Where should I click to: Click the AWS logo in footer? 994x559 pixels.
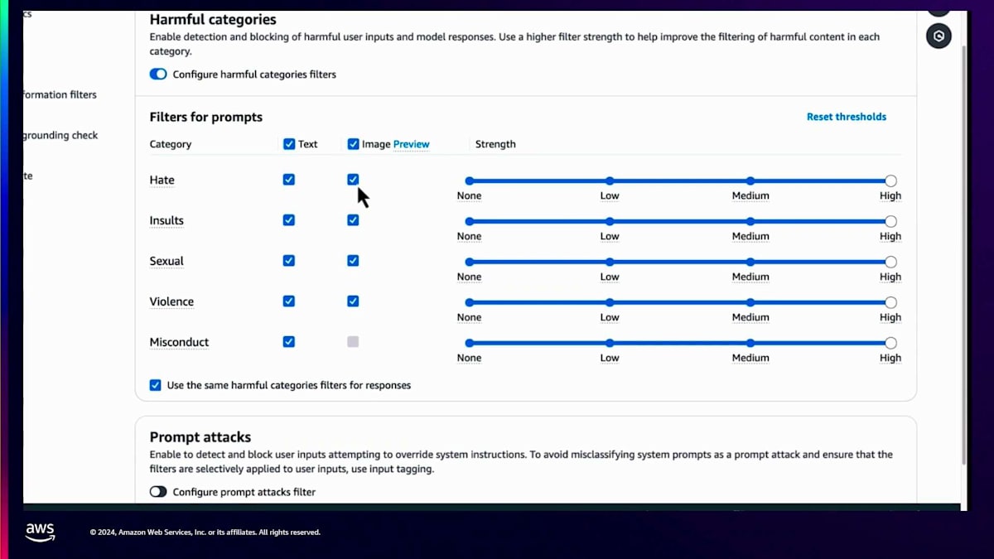click(40, 532)
